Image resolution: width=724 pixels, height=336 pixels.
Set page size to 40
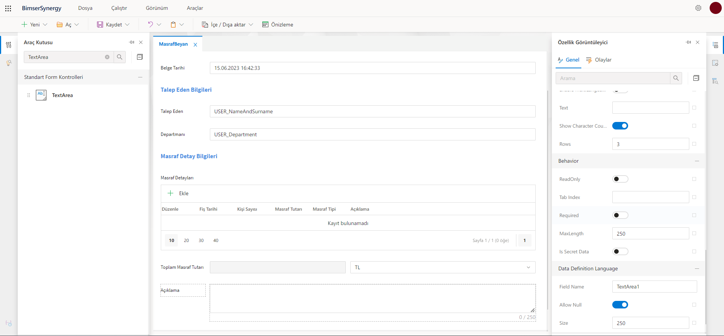(x=216, y=240)
